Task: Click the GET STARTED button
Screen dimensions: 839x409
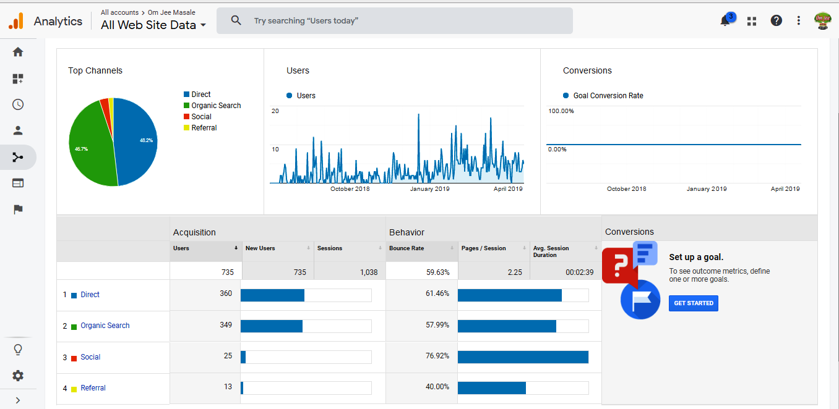Action: (x=694, y=303)
